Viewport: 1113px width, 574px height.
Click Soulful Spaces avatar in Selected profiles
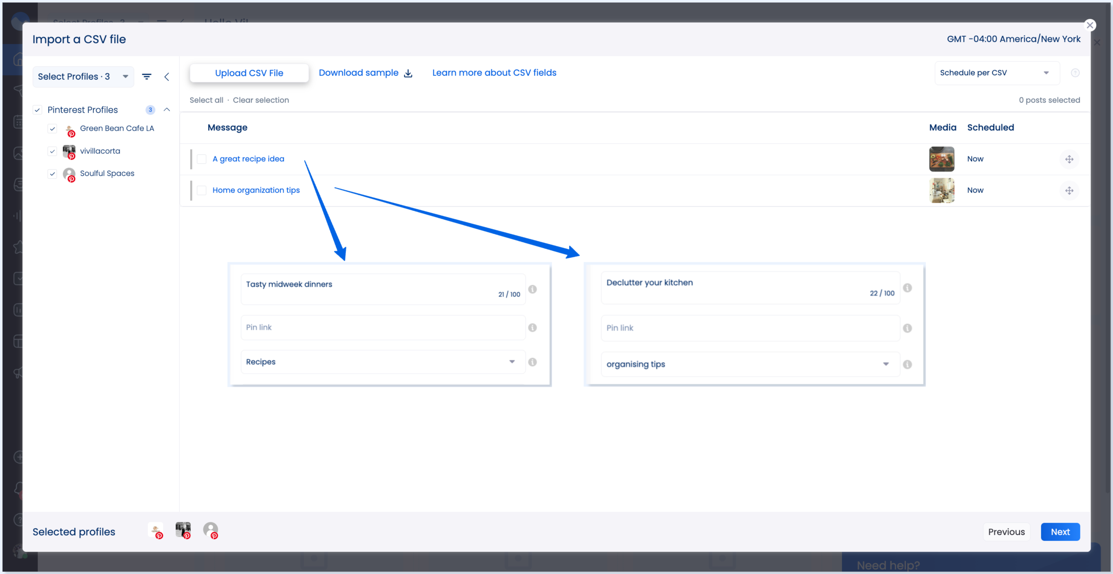211,531
